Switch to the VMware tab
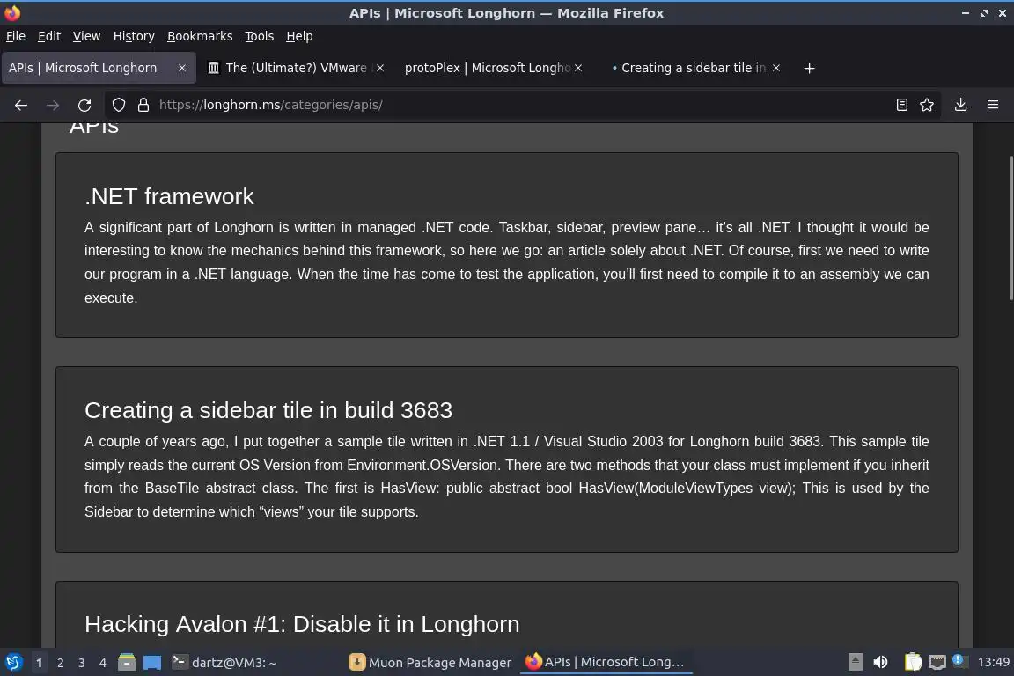 (296, 68)
